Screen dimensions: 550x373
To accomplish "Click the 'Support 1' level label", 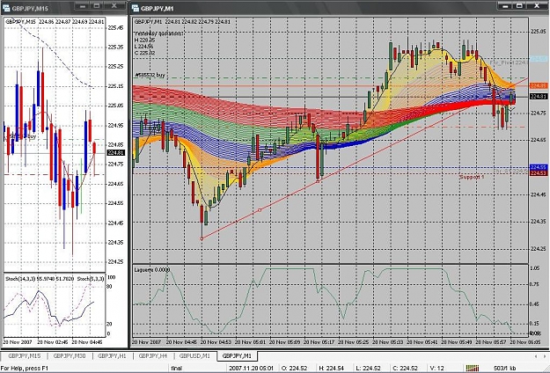I will (x=472, y=177).
